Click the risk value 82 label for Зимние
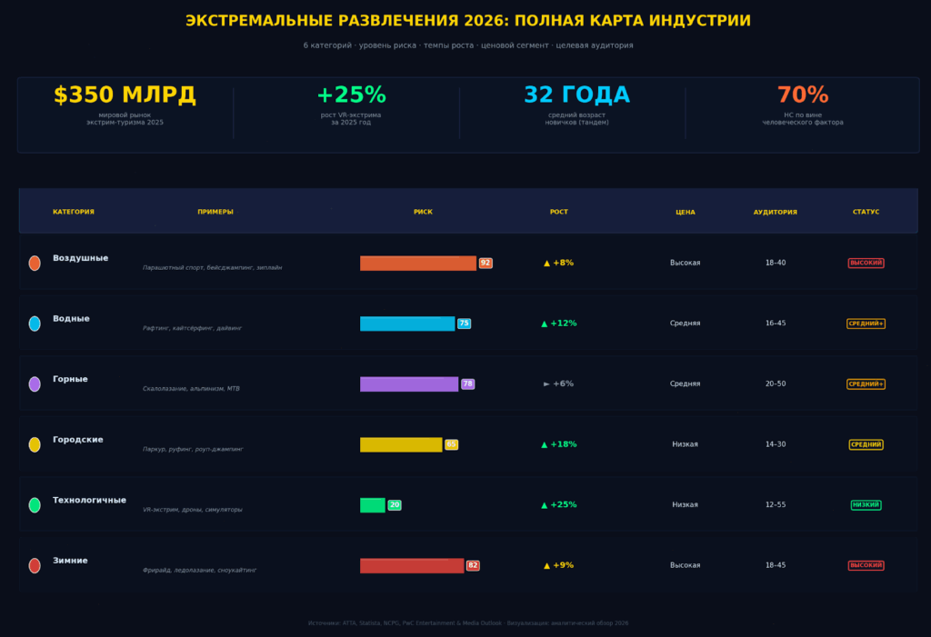The image size is (931, 637). tap(473, 565)
